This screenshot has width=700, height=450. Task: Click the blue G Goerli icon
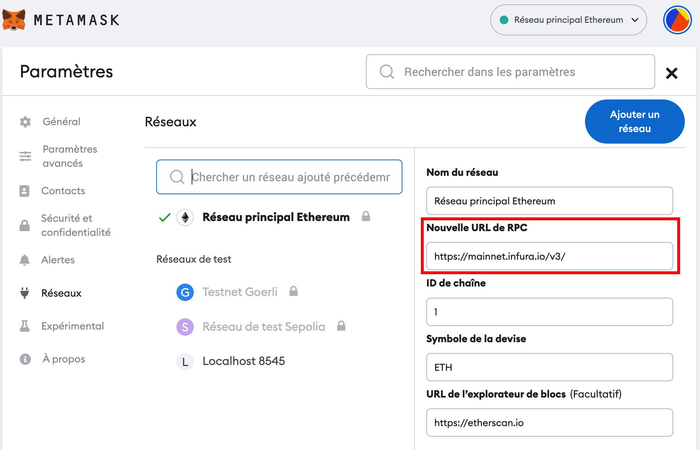[185, 292]
